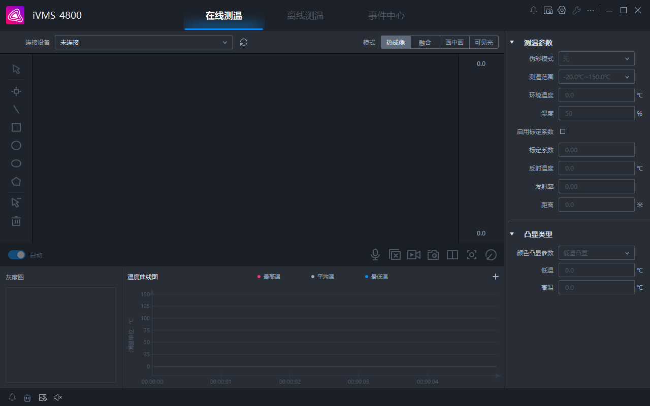Open the 连接设备 device dropdown
Image resolution: width=650 pixels, height=406 pixels.
coord(144,43)
